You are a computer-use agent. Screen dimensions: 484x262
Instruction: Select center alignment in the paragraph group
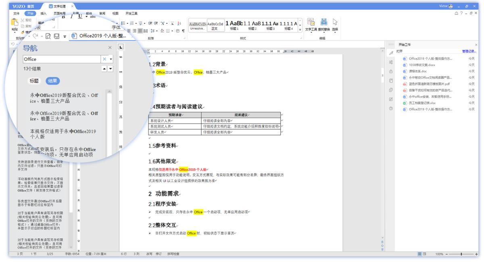[x=134, y=31]
